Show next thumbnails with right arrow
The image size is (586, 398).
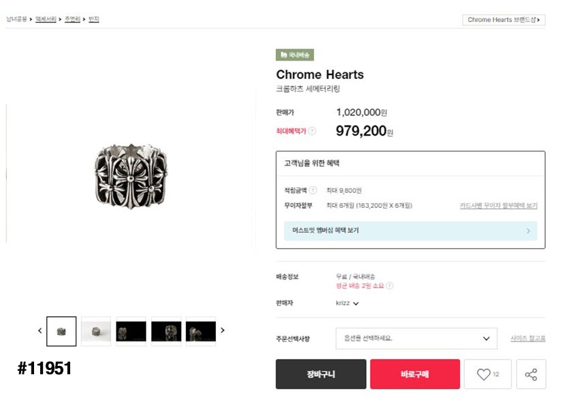[222, 331]
